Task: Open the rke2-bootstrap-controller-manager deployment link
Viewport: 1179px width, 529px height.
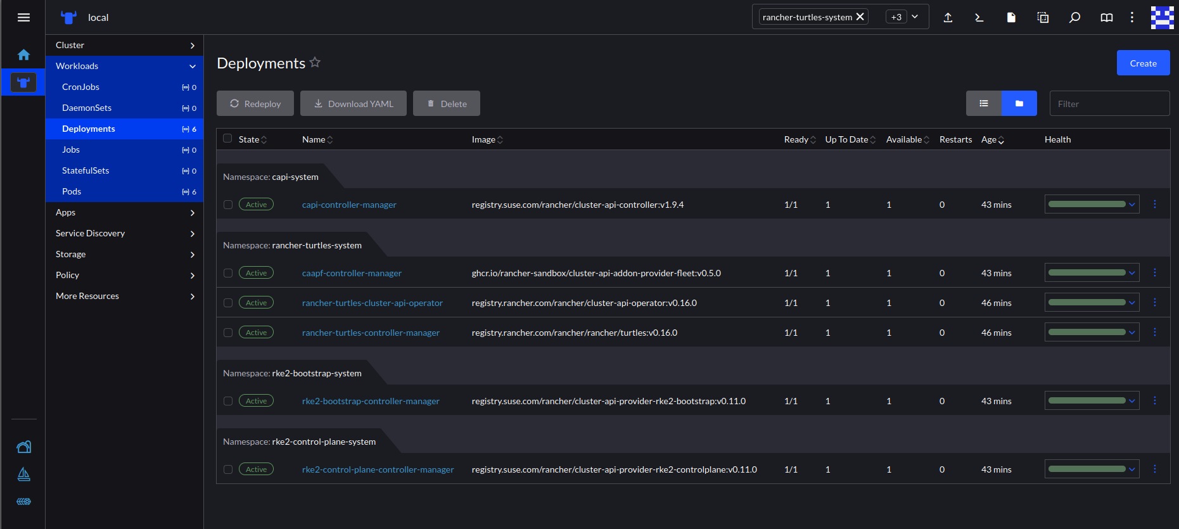Action: point(371,401)
